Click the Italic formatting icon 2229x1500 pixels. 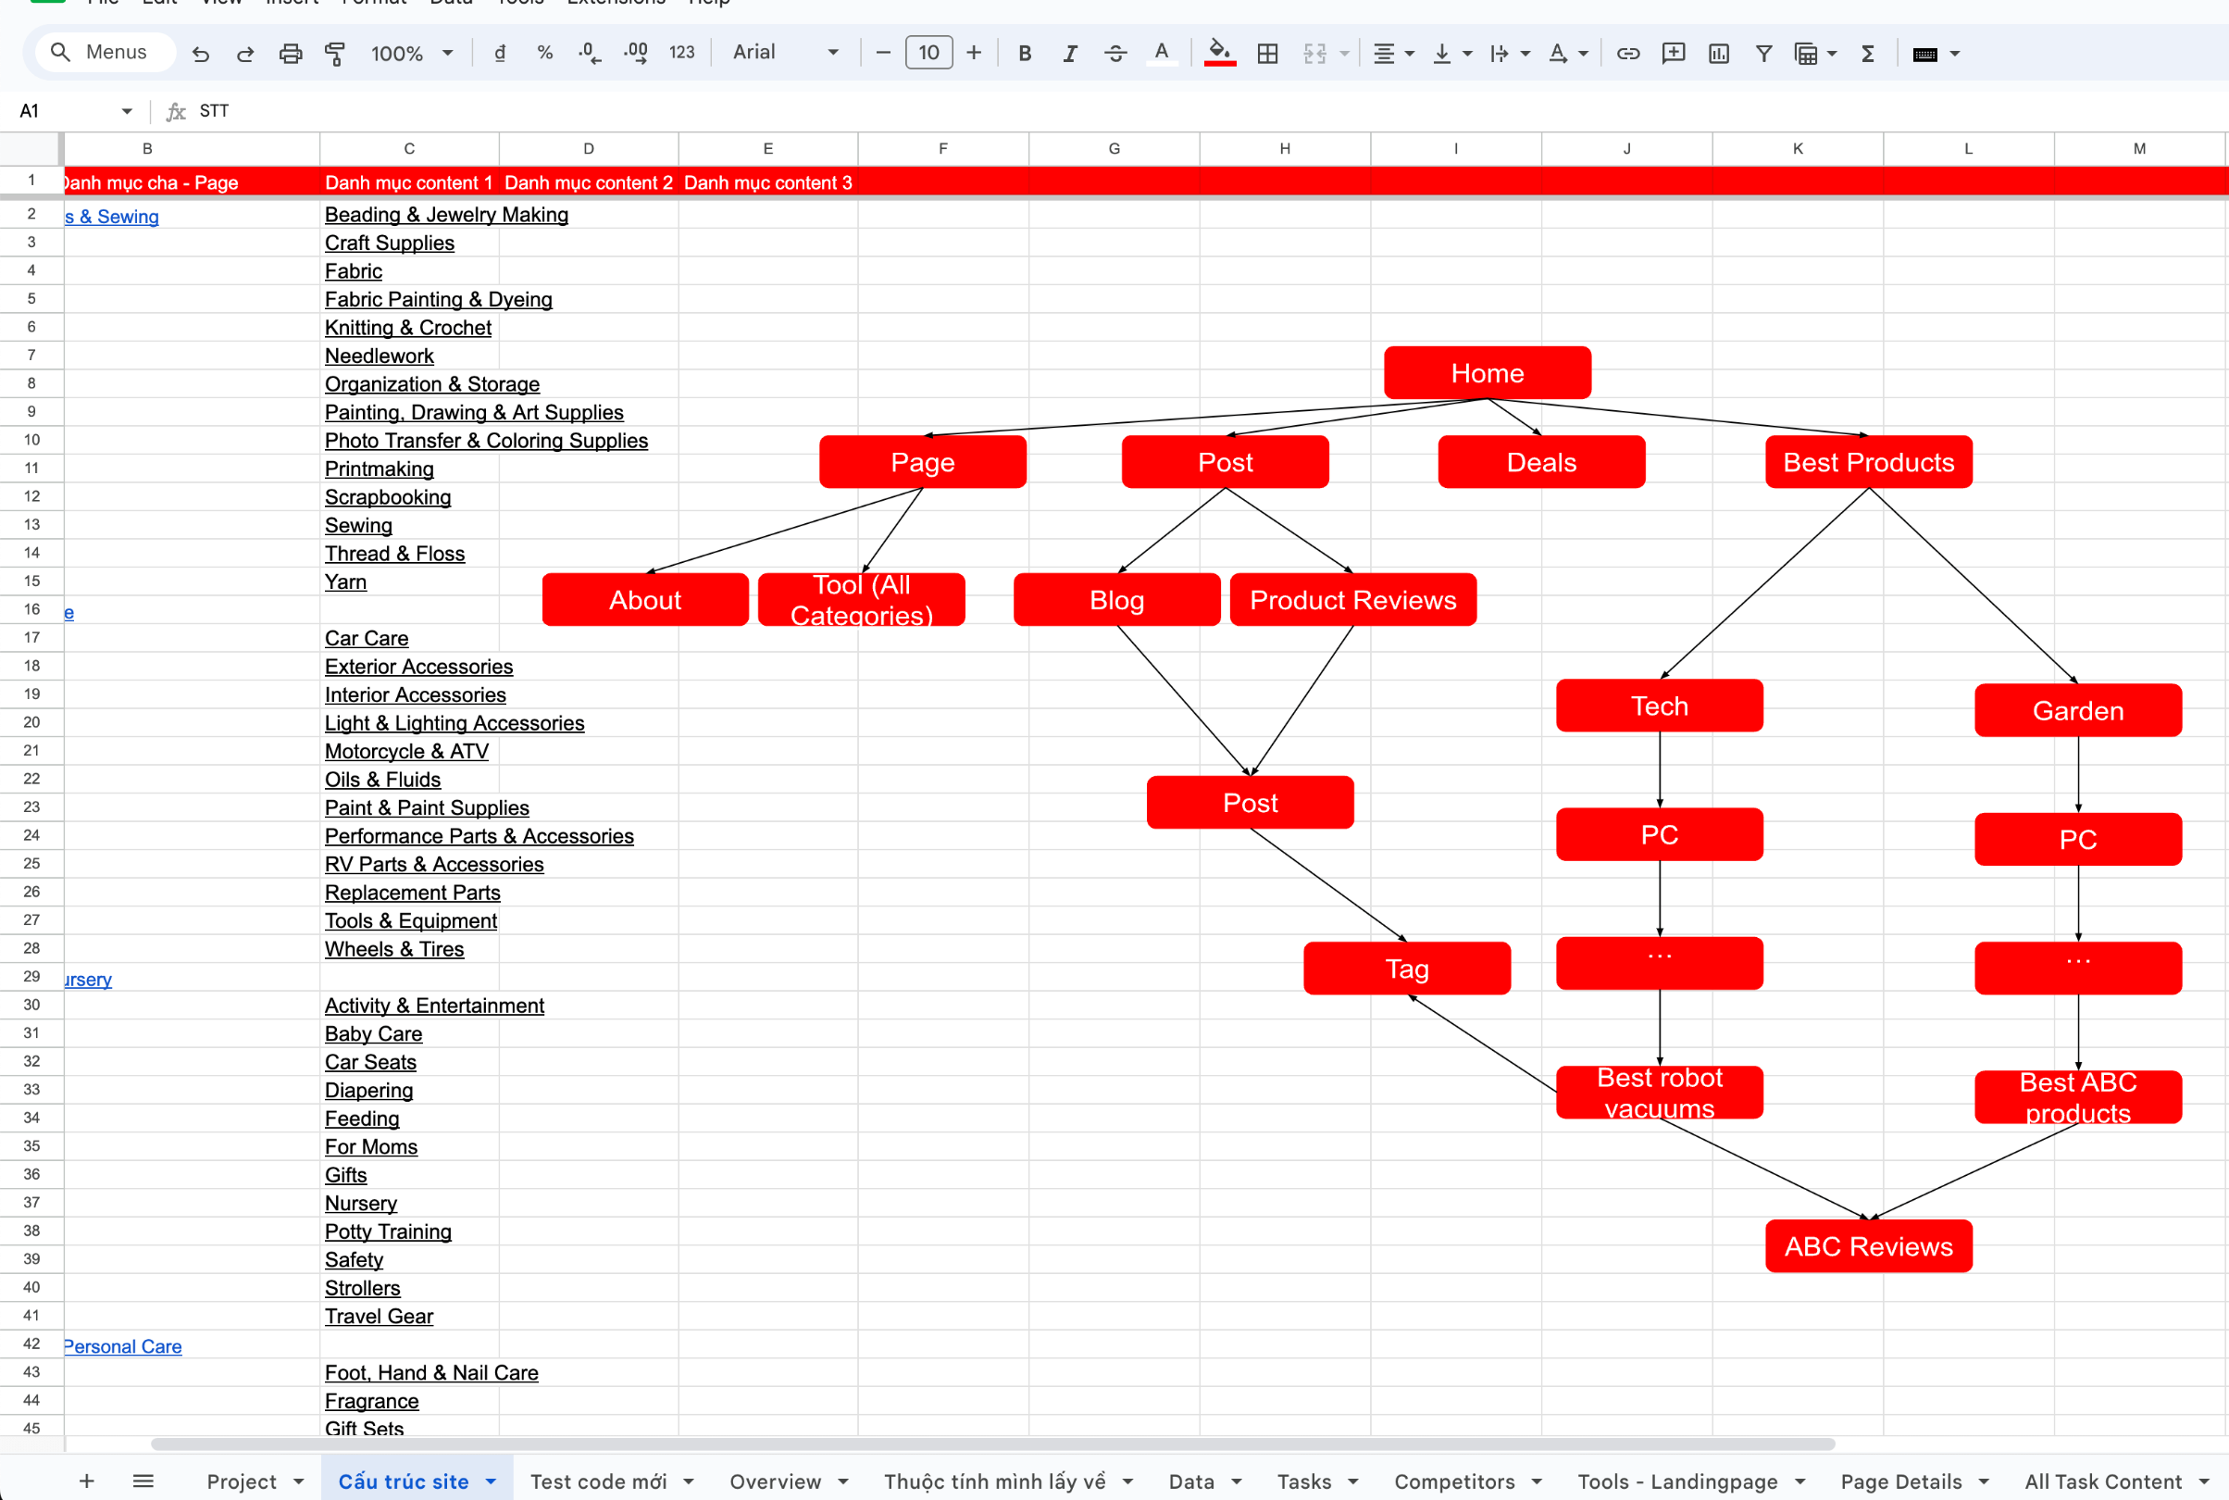pyautogui.click(x=1067, y=54)
